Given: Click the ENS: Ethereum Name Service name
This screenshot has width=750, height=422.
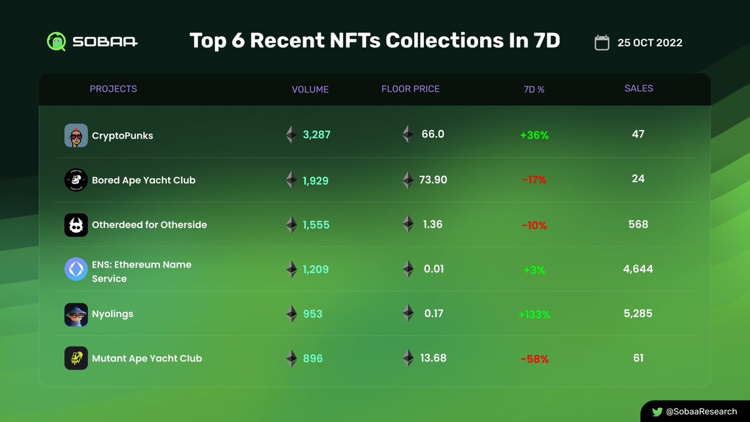Looking at the screenshot, I should pyautogui.click(x=142, y=271).
